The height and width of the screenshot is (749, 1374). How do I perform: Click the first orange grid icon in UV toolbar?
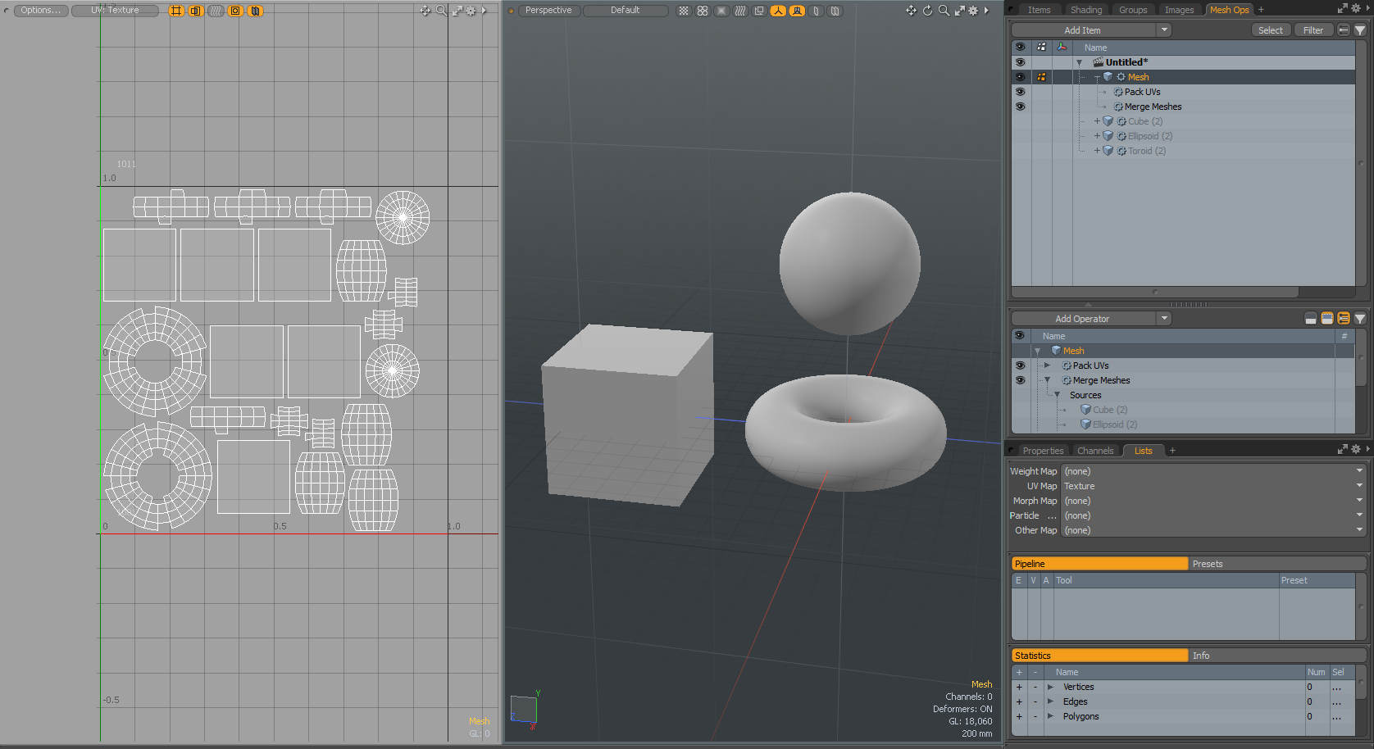176,11
